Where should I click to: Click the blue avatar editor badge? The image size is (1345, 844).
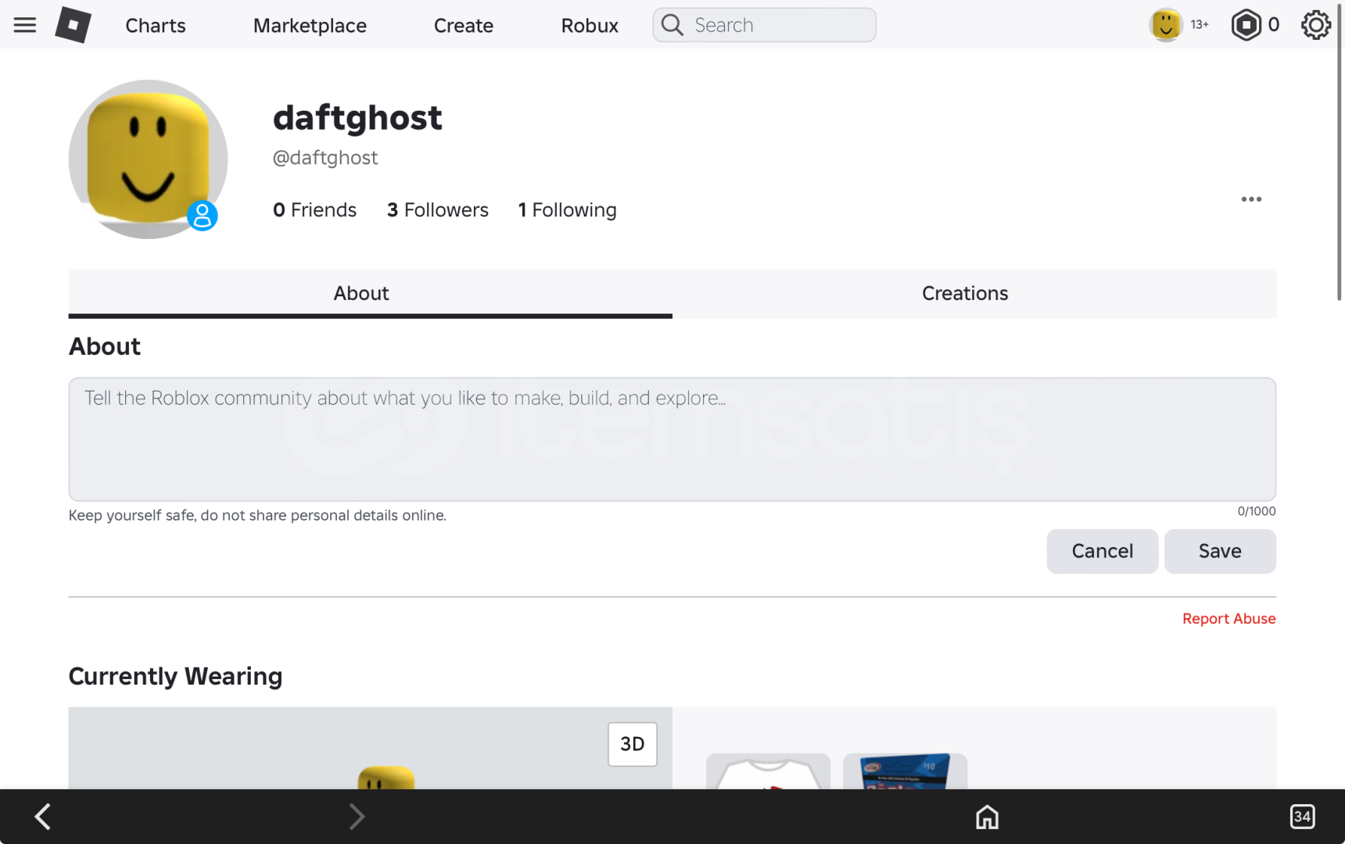point(202,216)
